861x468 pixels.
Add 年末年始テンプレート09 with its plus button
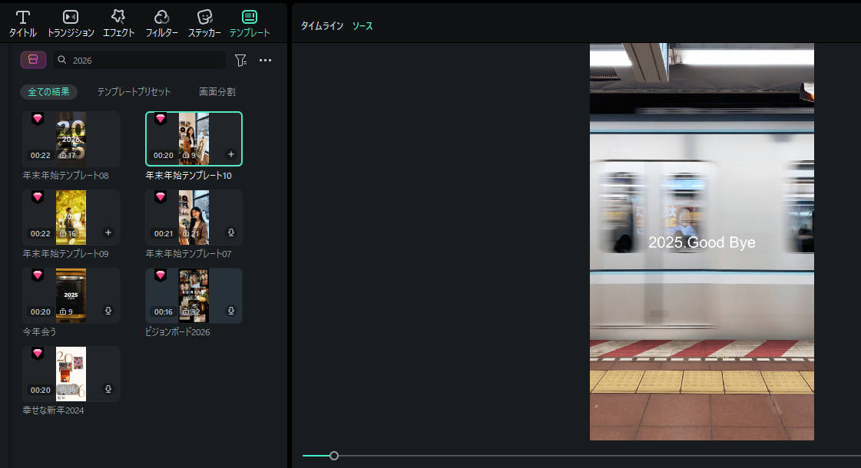(108, 232)
